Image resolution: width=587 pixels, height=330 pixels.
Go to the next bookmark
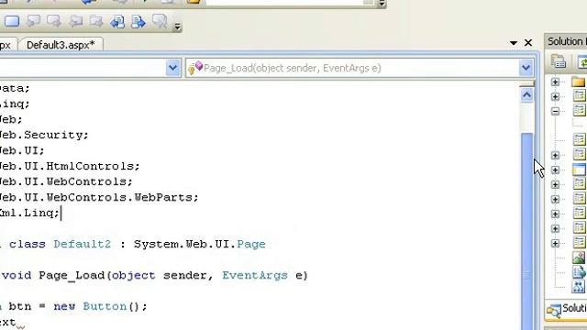pyautogui.click(x=54, y=21)
